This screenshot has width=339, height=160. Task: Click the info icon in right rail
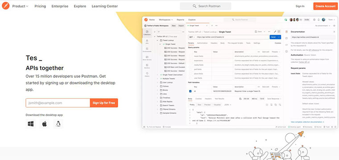tap(286, 51)
